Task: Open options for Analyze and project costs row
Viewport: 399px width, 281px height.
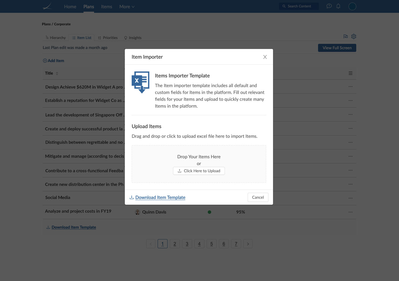Action: tap(351, 212)
